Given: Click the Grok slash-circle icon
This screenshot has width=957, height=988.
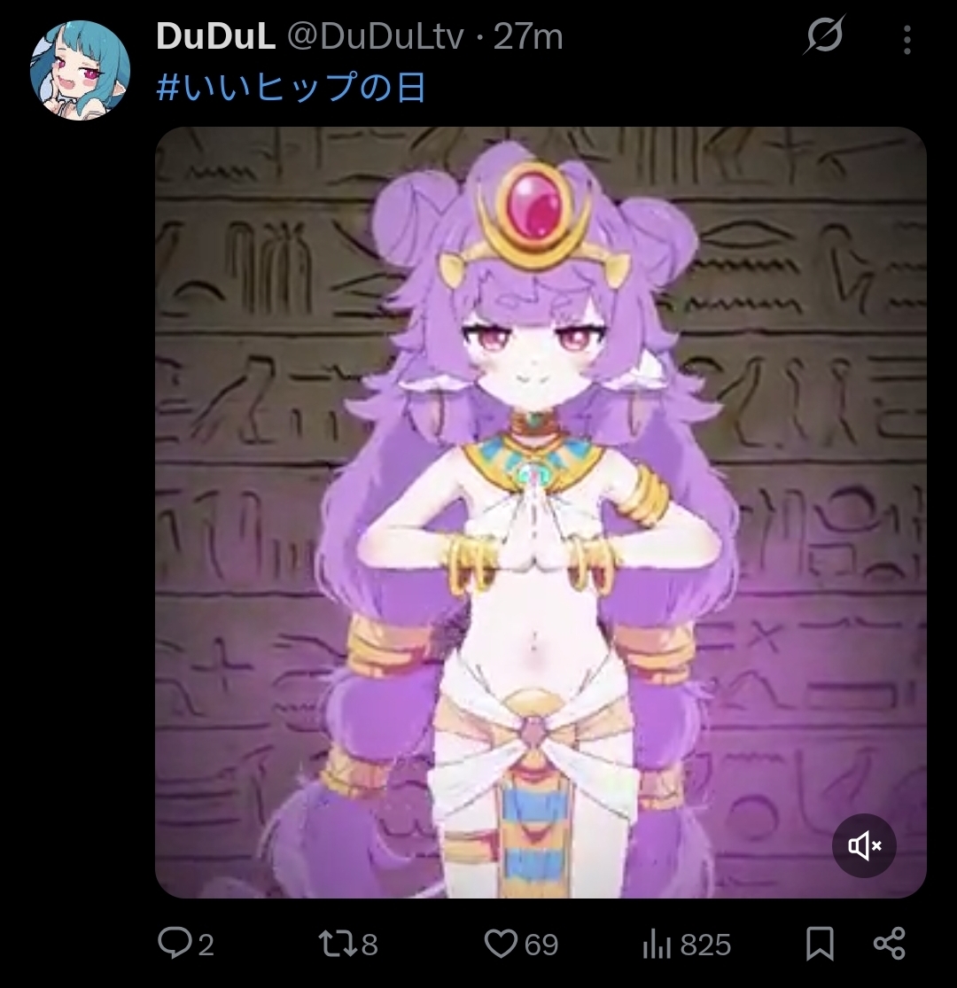Looking at the screenshot, I should 824,36.
